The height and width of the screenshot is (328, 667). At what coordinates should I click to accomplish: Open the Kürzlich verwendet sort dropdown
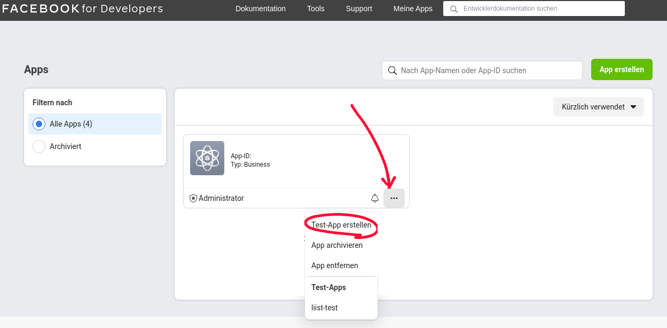point(599,107)
